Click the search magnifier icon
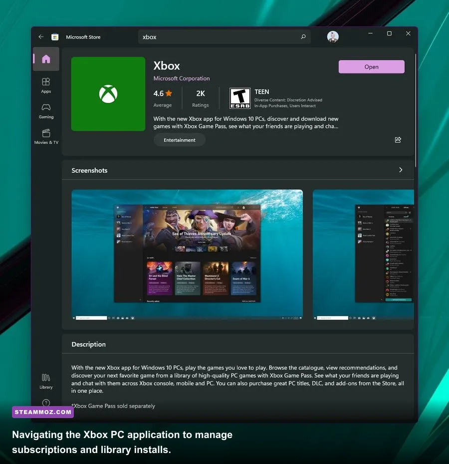This screenshot has height=464, width=449. pos(303,36)
